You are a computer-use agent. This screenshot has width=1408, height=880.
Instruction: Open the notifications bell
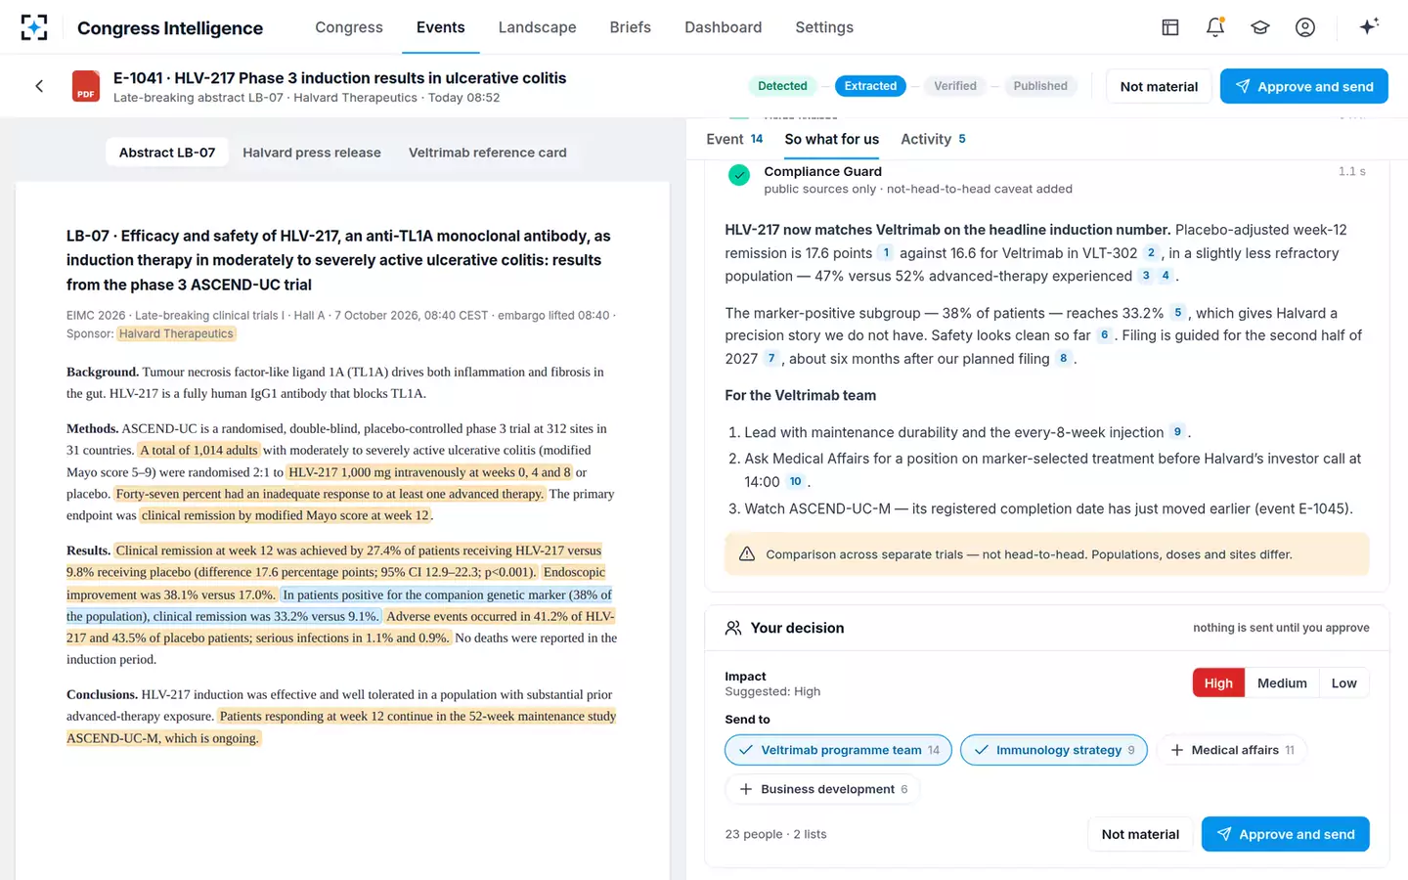click(x=1215, y=27)
